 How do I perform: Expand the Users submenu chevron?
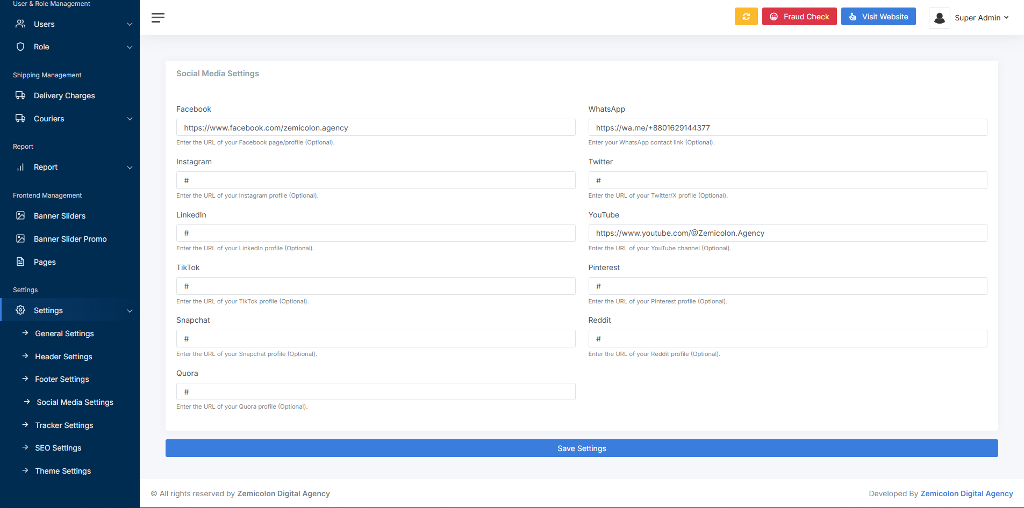tap(130, 24)
